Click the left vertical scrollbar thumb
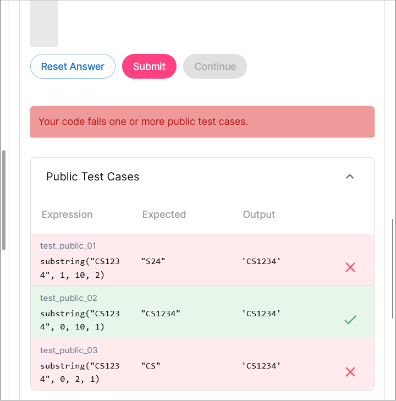The height and width of the screenshot is (401, 396). [x=4, y=200]
